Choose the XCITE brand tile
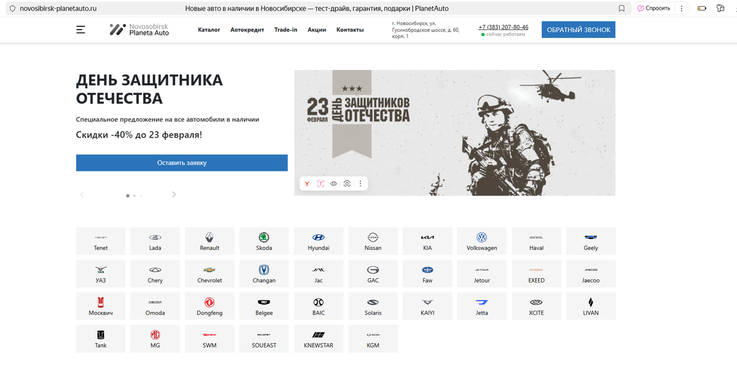737x369 pixels. (x=536, y=306)
